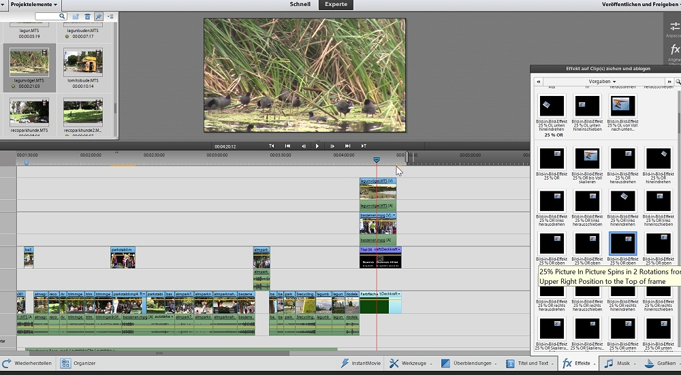Select the lagunvögel.MTS thumbnail in project bin
The width and height of the screenshot is (681, 375).
(x=29, y=62)
